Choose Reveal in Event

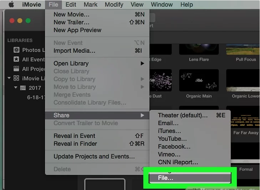(97, 136)
